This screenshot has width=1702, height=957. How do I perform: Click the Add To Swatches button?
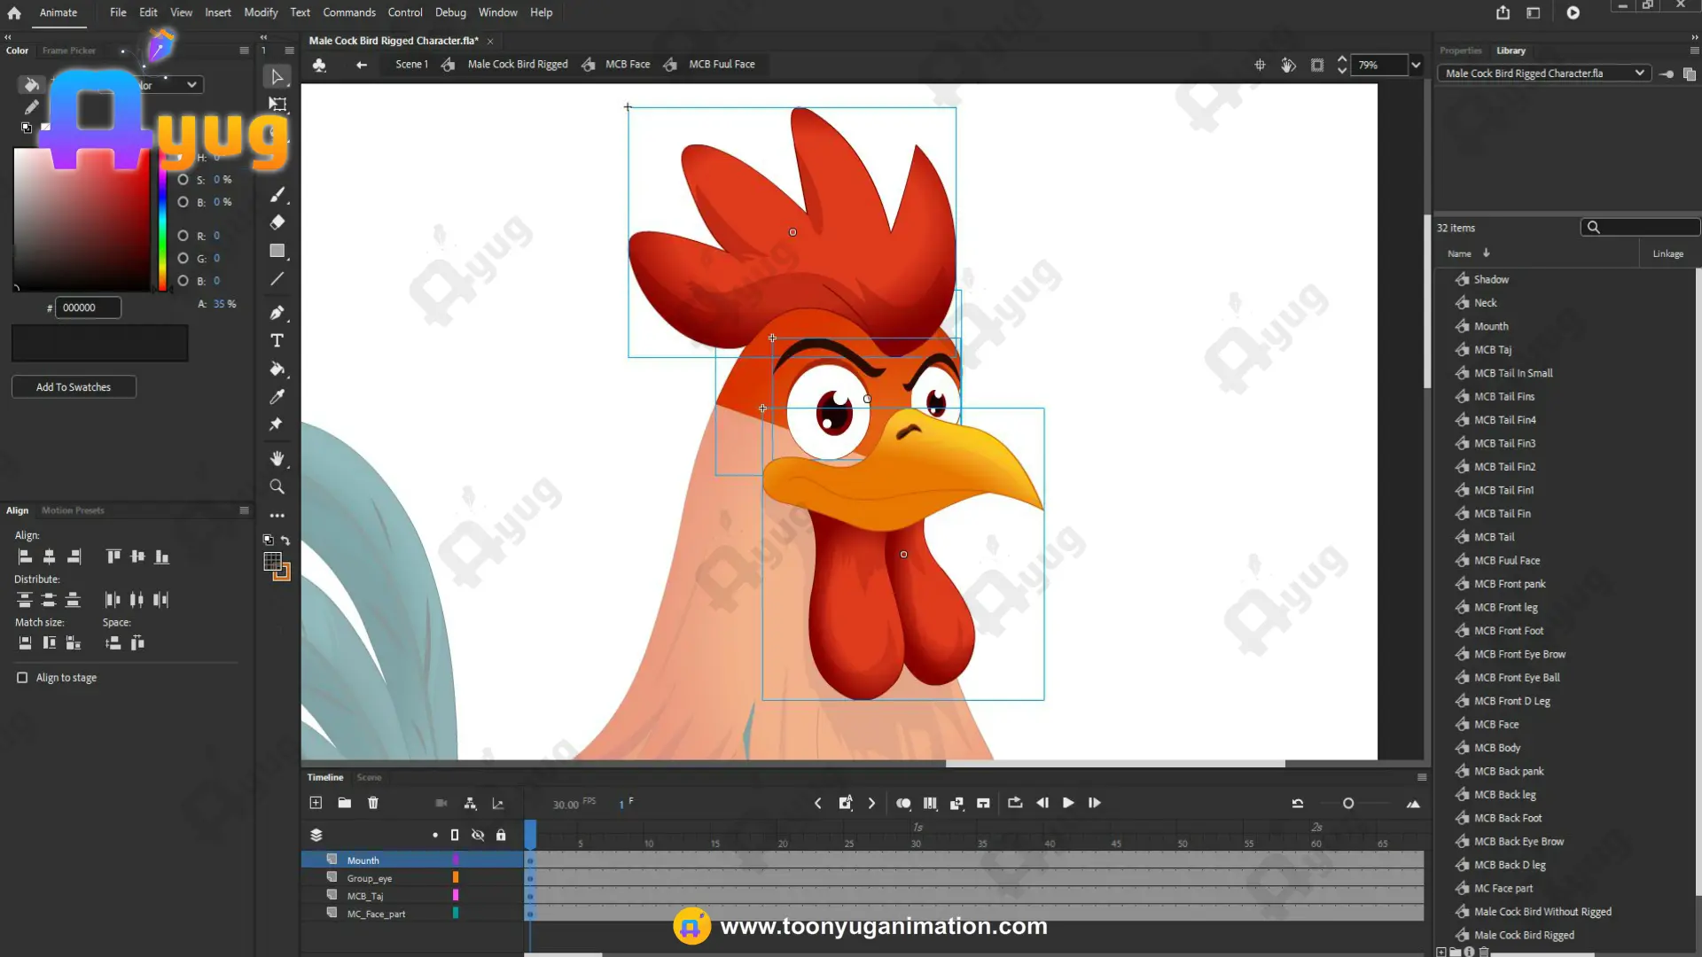(x=74, y=387)
